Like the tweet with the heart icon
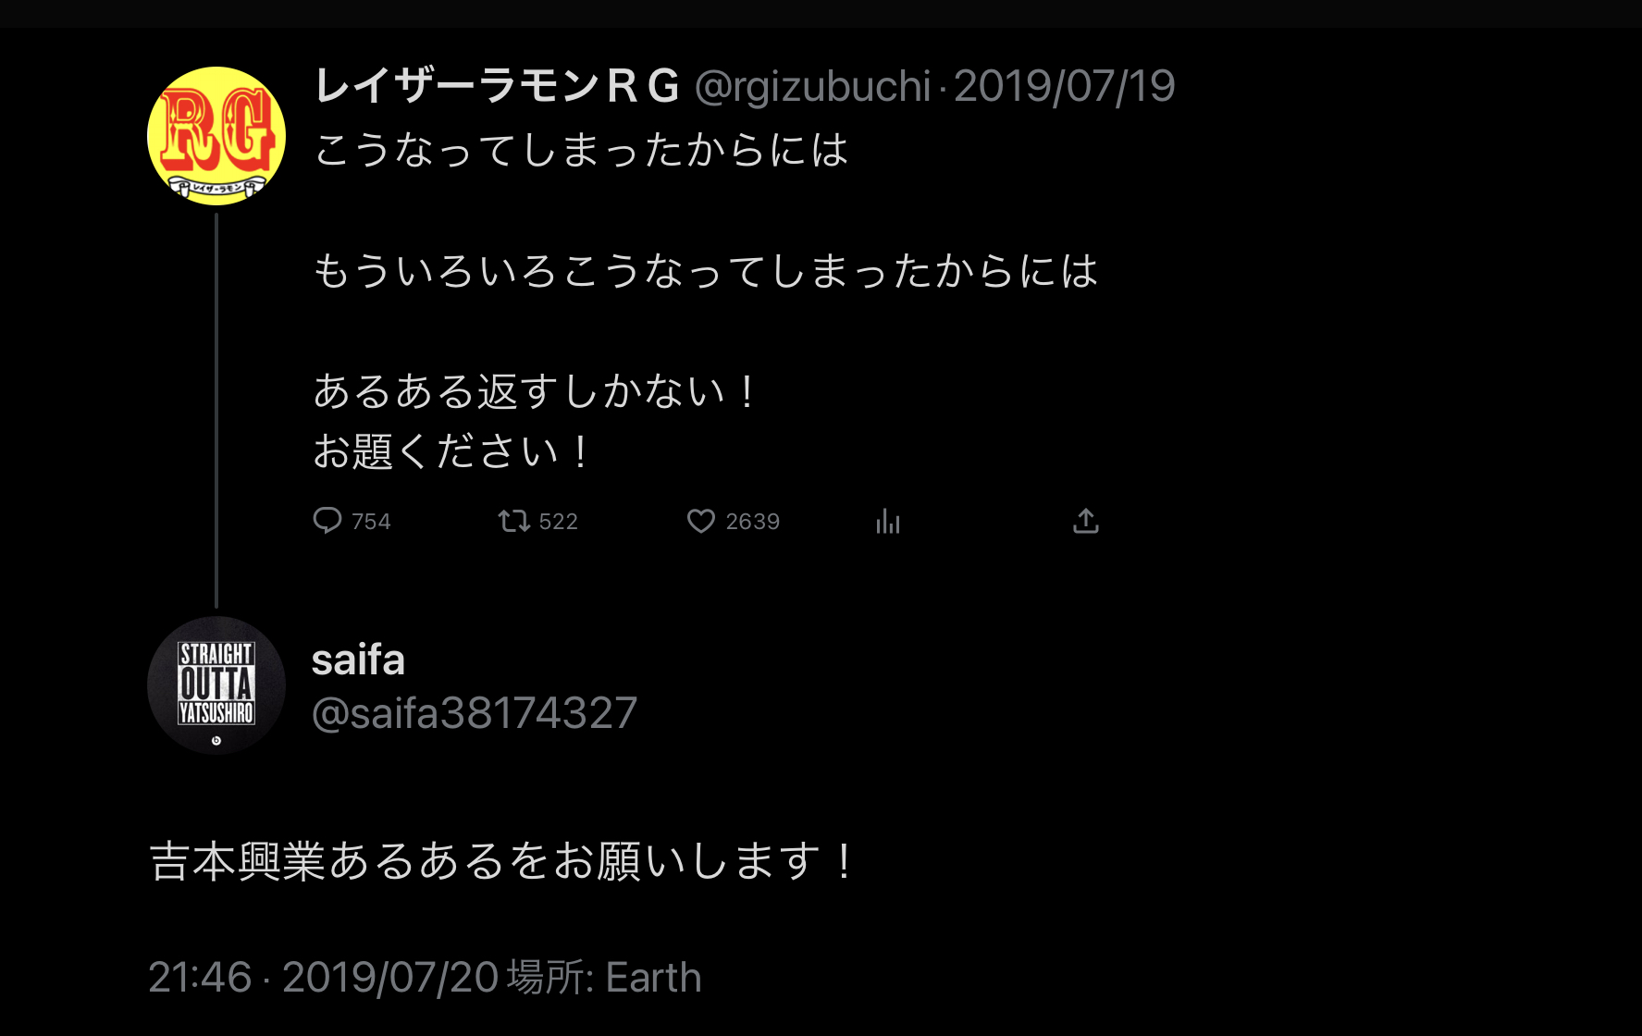 point(700,521)
